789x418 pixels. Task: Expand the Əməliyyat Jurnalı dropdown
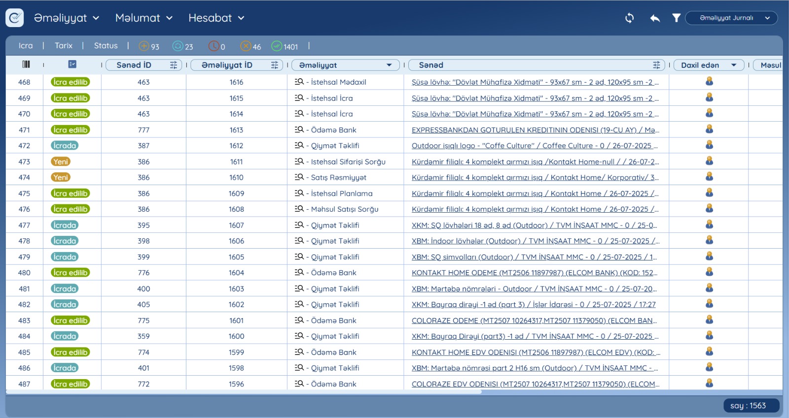(x=731, y=18)
